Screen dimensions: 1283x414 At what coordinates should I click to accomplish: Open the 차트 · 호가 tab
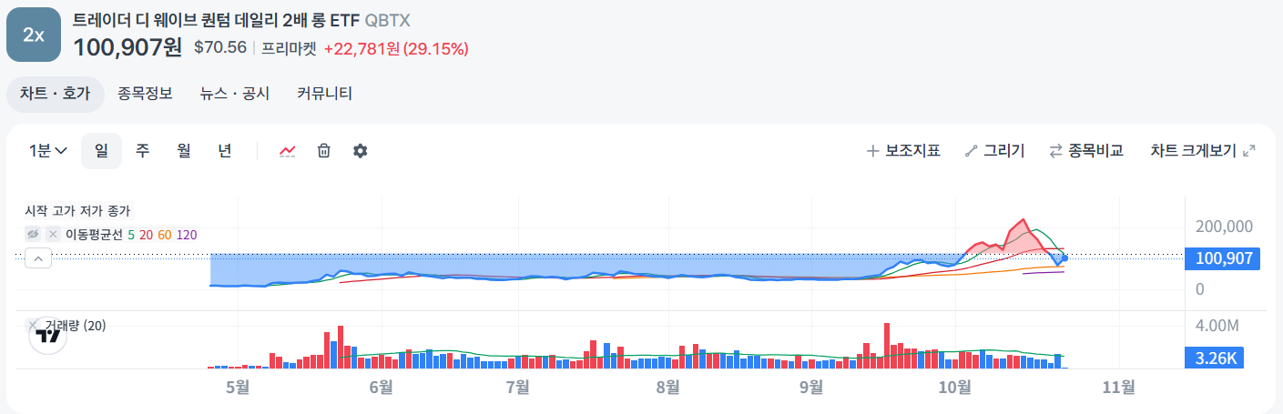tap(55, 94)
